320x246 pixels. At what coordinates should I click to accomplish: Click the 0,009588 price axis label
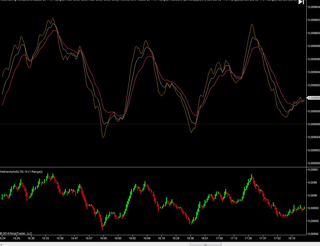(x=314, y=111)
